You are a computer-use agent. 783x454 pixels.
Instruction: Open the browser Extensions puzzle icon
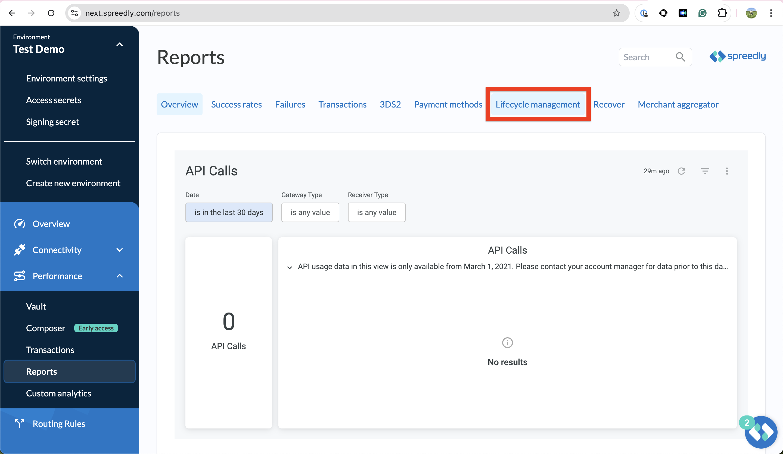point(722,13)
